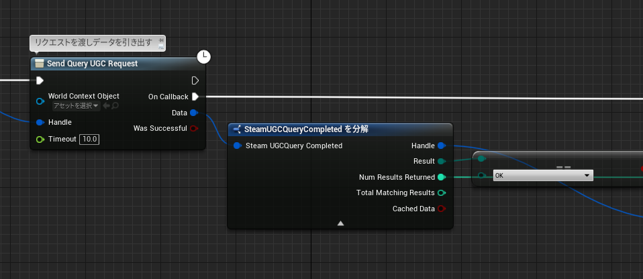Click the Send Query UGC Request exec output pin
This screenshot has width=643, height=279.
(195, 80)
